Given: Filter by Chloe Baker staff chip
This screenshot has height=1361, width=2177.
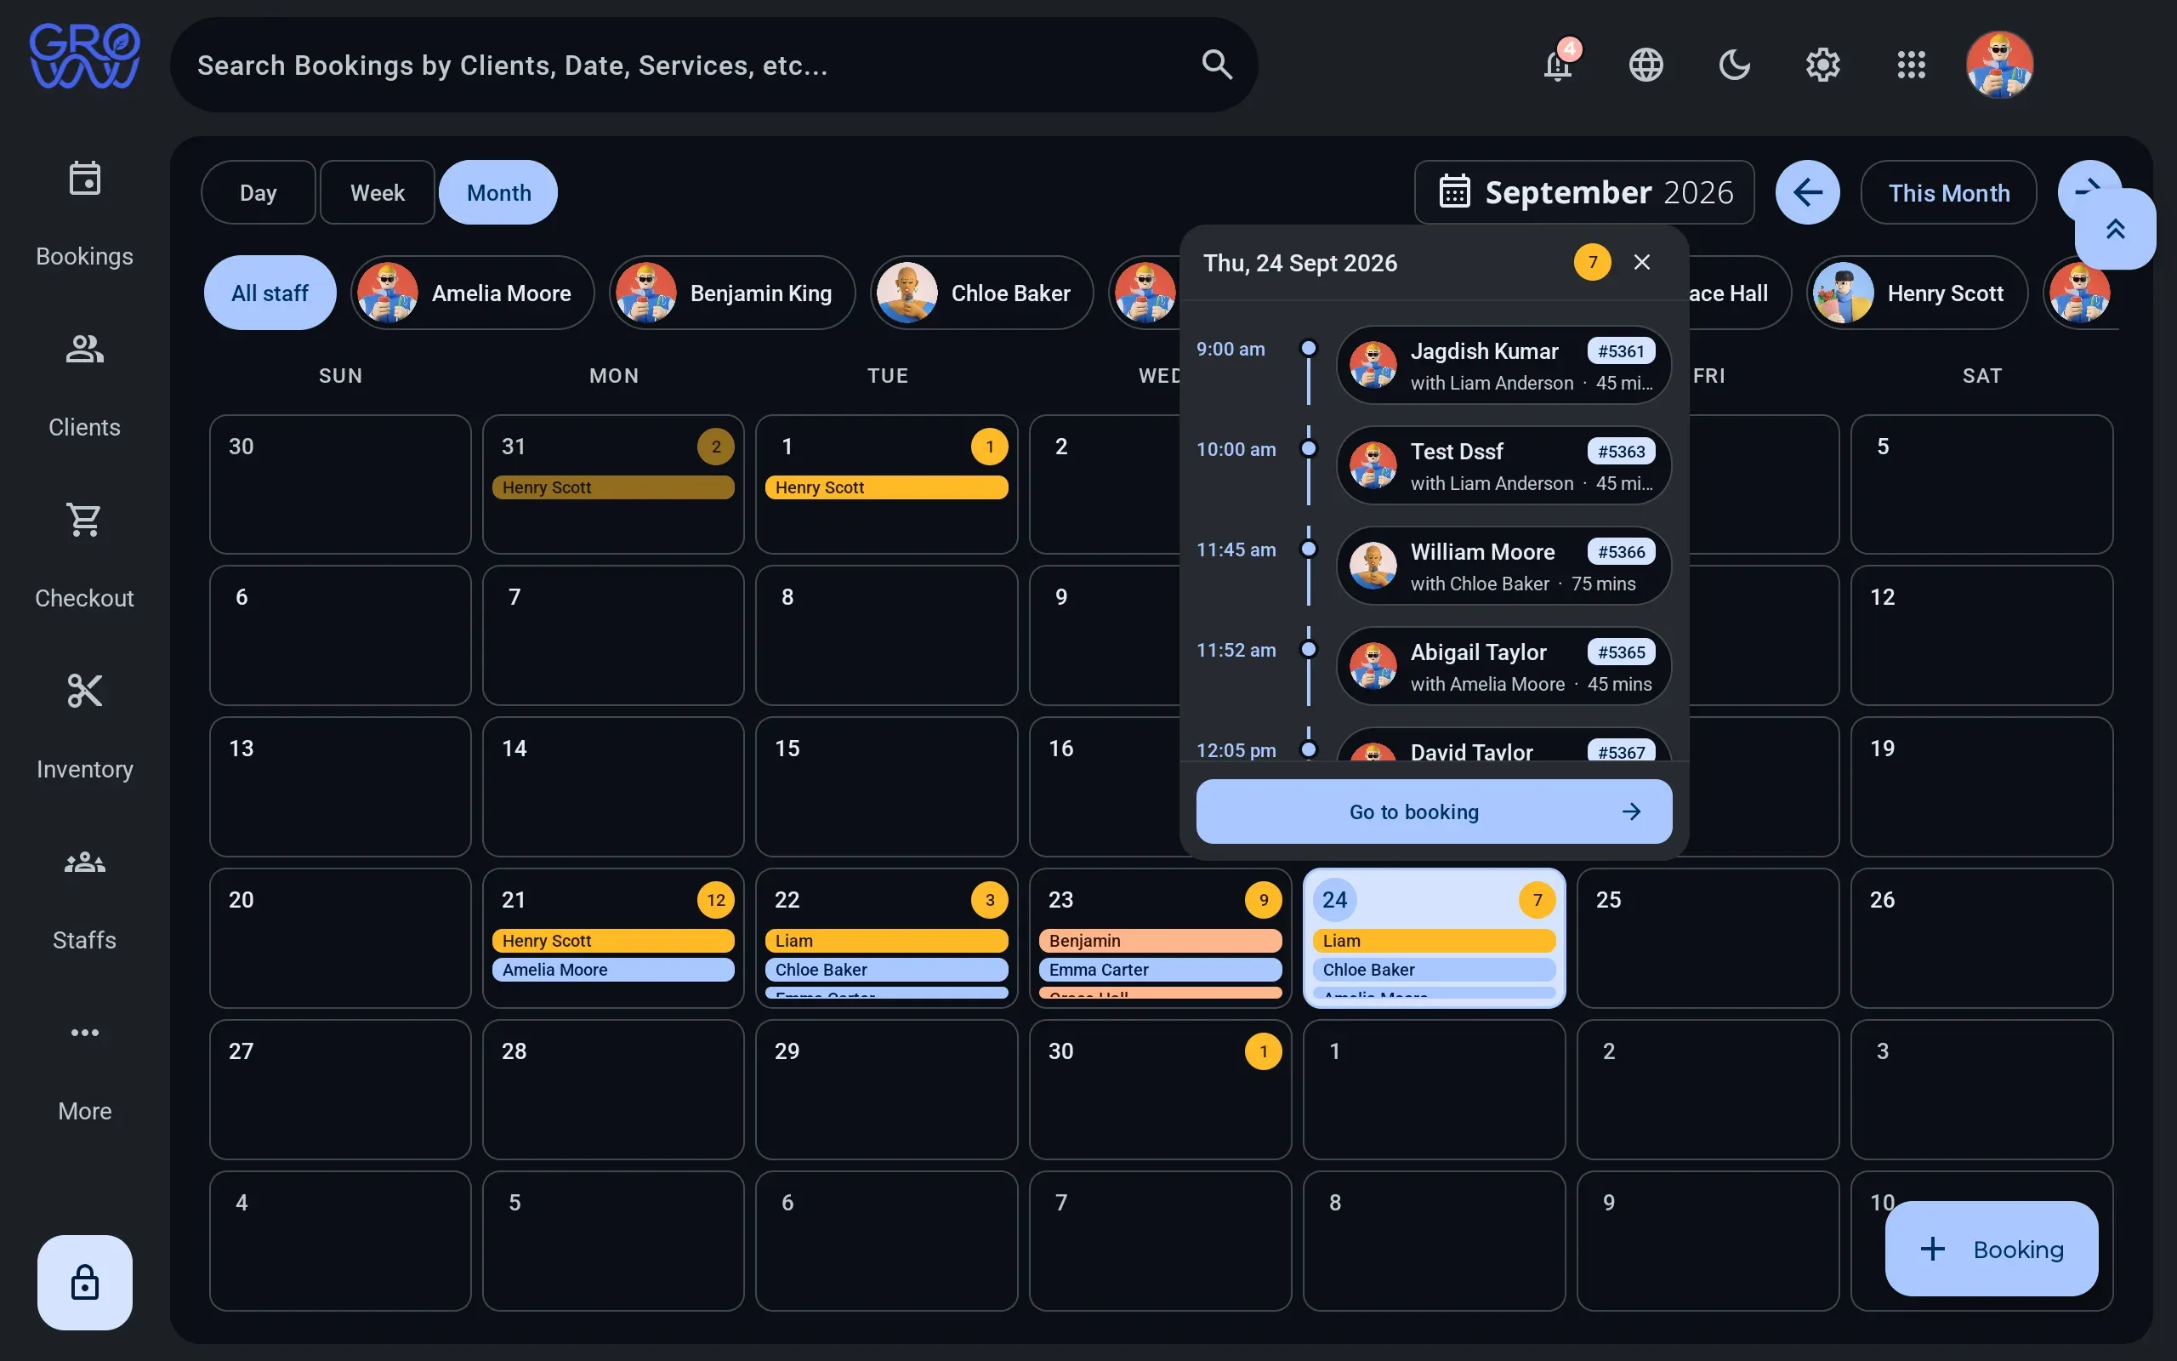Looking at the screenshot, I should click(981, 293).
